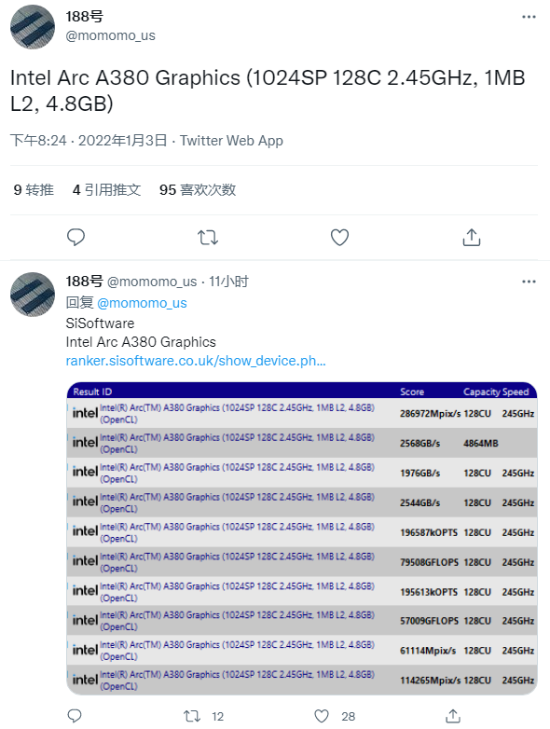550x729 pixels.
Task: Reply to the SiSoftware reply tweet
Action: (75, 716)
